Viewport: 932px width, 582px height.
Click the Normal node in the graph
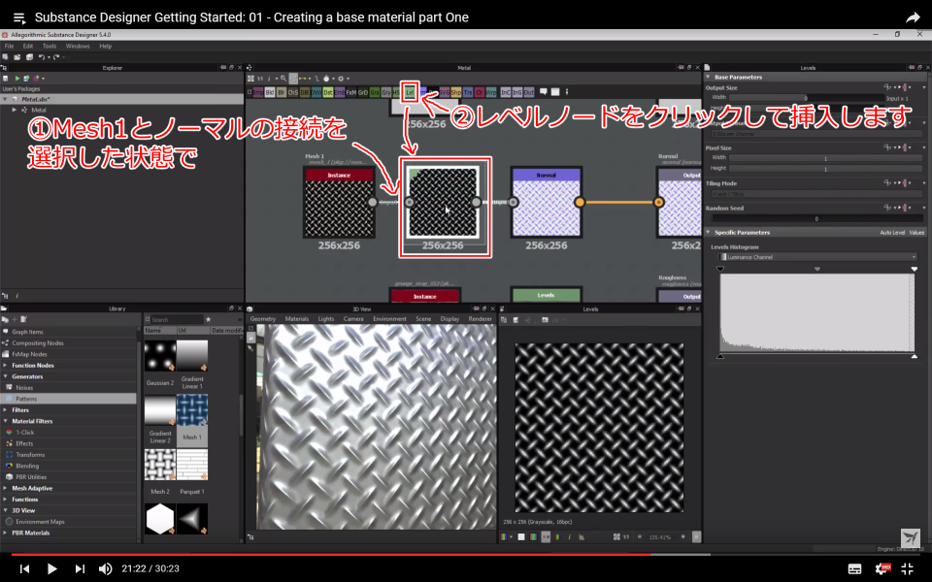tap(546, 203)
